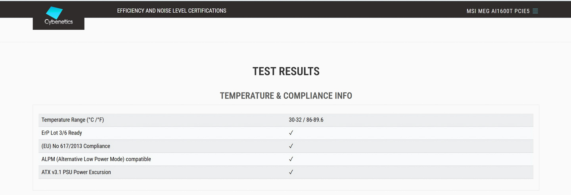This screenshot has height=195, width=571.
Task: Click the Temperature & Compliance Info heading
Action: click(286, 96)
